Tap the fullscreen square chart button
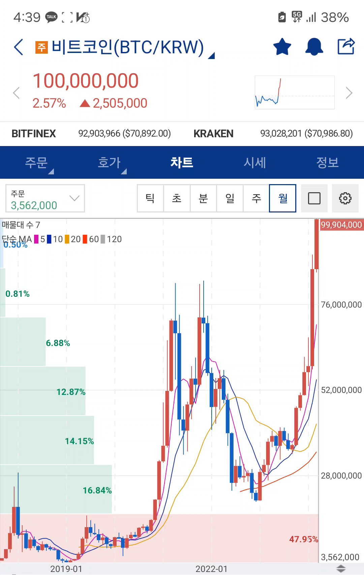This screenshot has height=575, width=364. [x=314, y=198]
